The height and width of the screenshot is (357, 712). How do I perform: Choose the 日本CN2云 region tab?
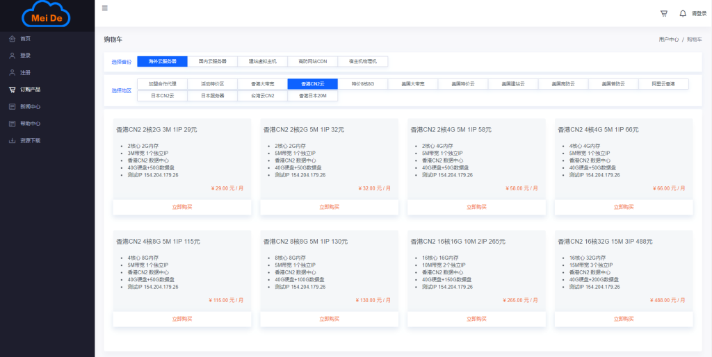click(x=162, y=96)
